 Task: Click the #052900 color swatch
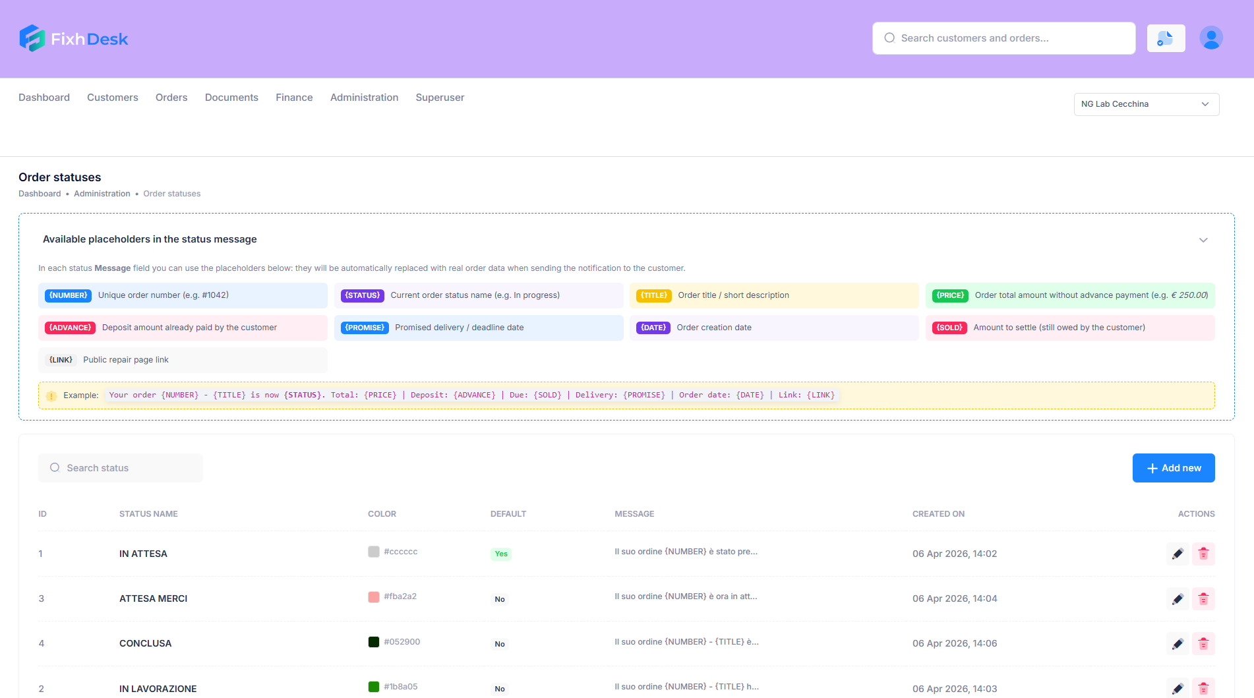374,642
